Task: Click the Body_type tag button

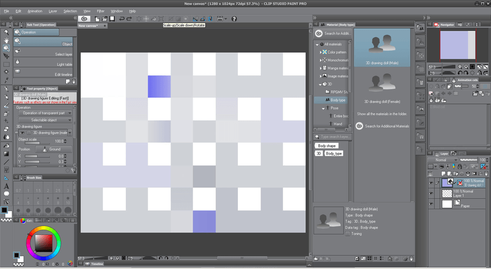Action: tap(333, 153)
